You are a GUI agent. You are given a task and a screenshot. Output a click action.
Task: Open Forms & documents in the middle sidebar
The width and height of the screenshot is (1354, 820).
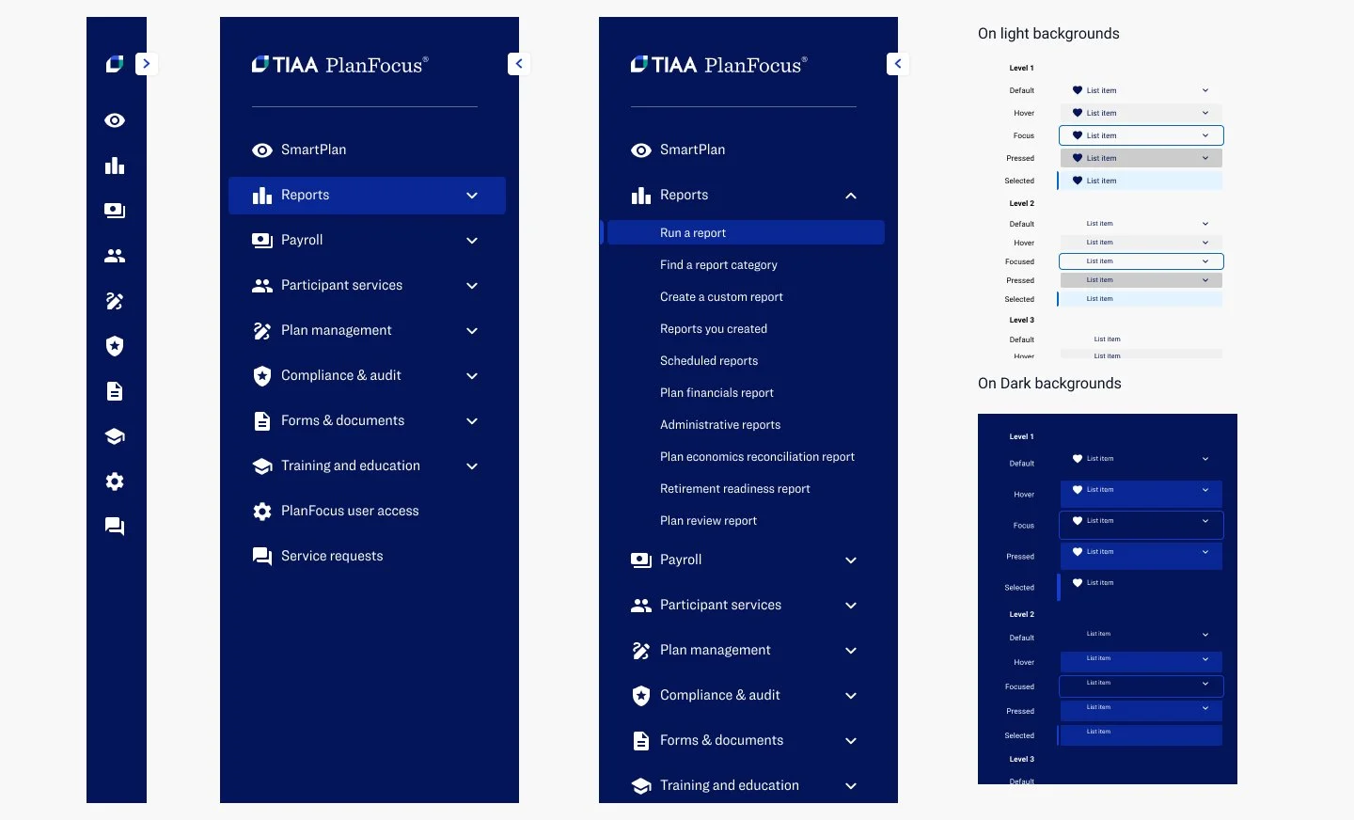367,420
